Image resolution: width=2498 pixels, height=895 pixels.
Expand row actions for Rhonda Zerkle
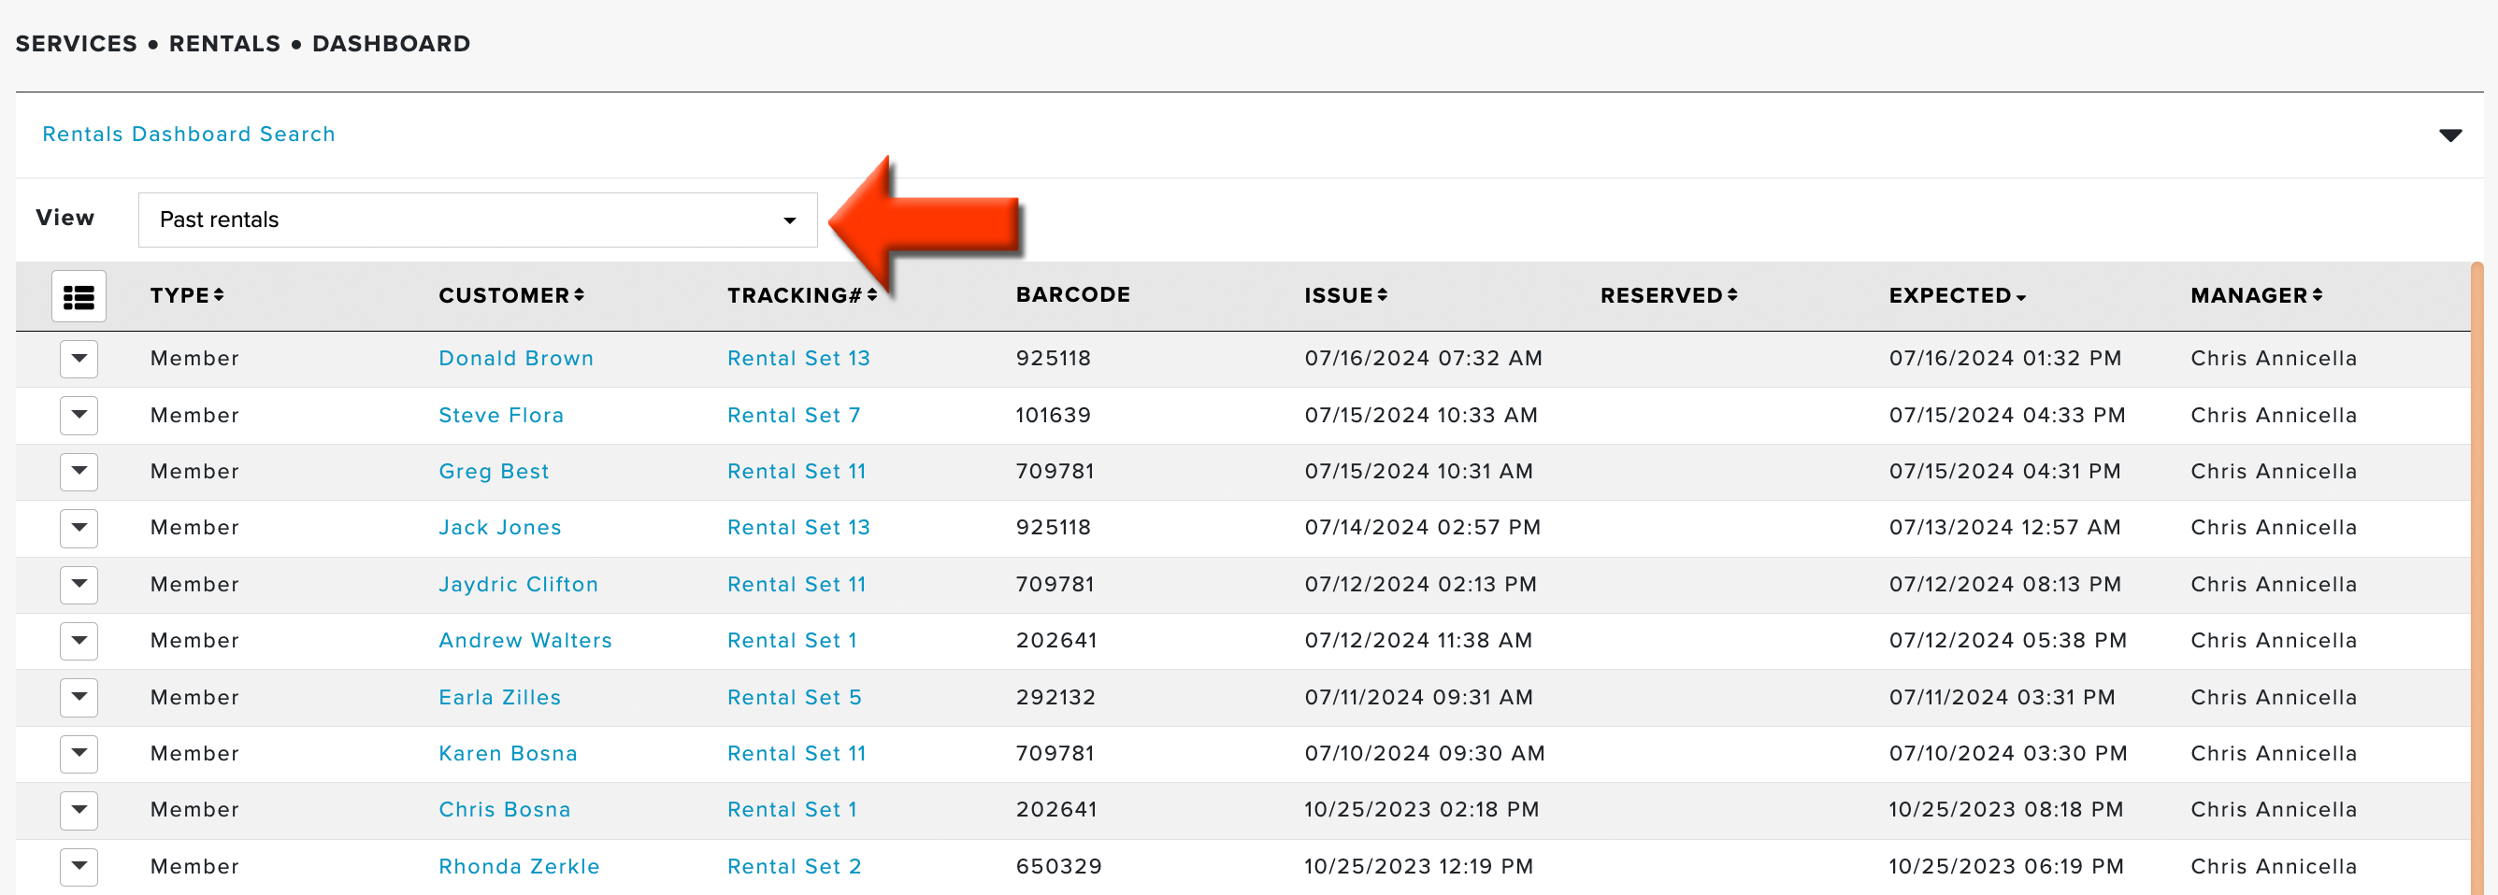[x=79, y=867]
